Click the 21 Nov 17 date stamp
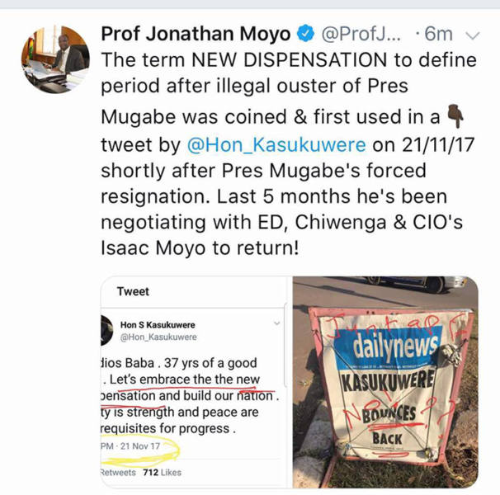This screenshot has width=500, height=495. point(140,445)
